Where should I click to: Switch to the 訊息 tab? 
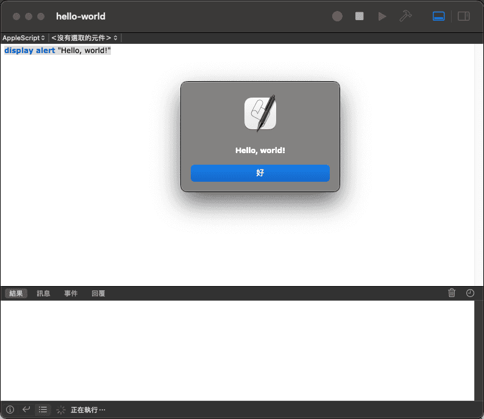pos(43,293)
